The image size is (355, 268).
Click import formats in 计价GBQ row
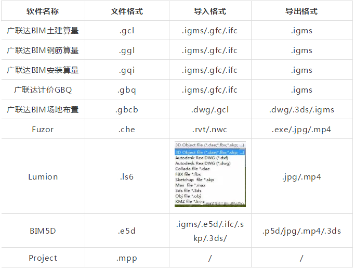[209, 90]
